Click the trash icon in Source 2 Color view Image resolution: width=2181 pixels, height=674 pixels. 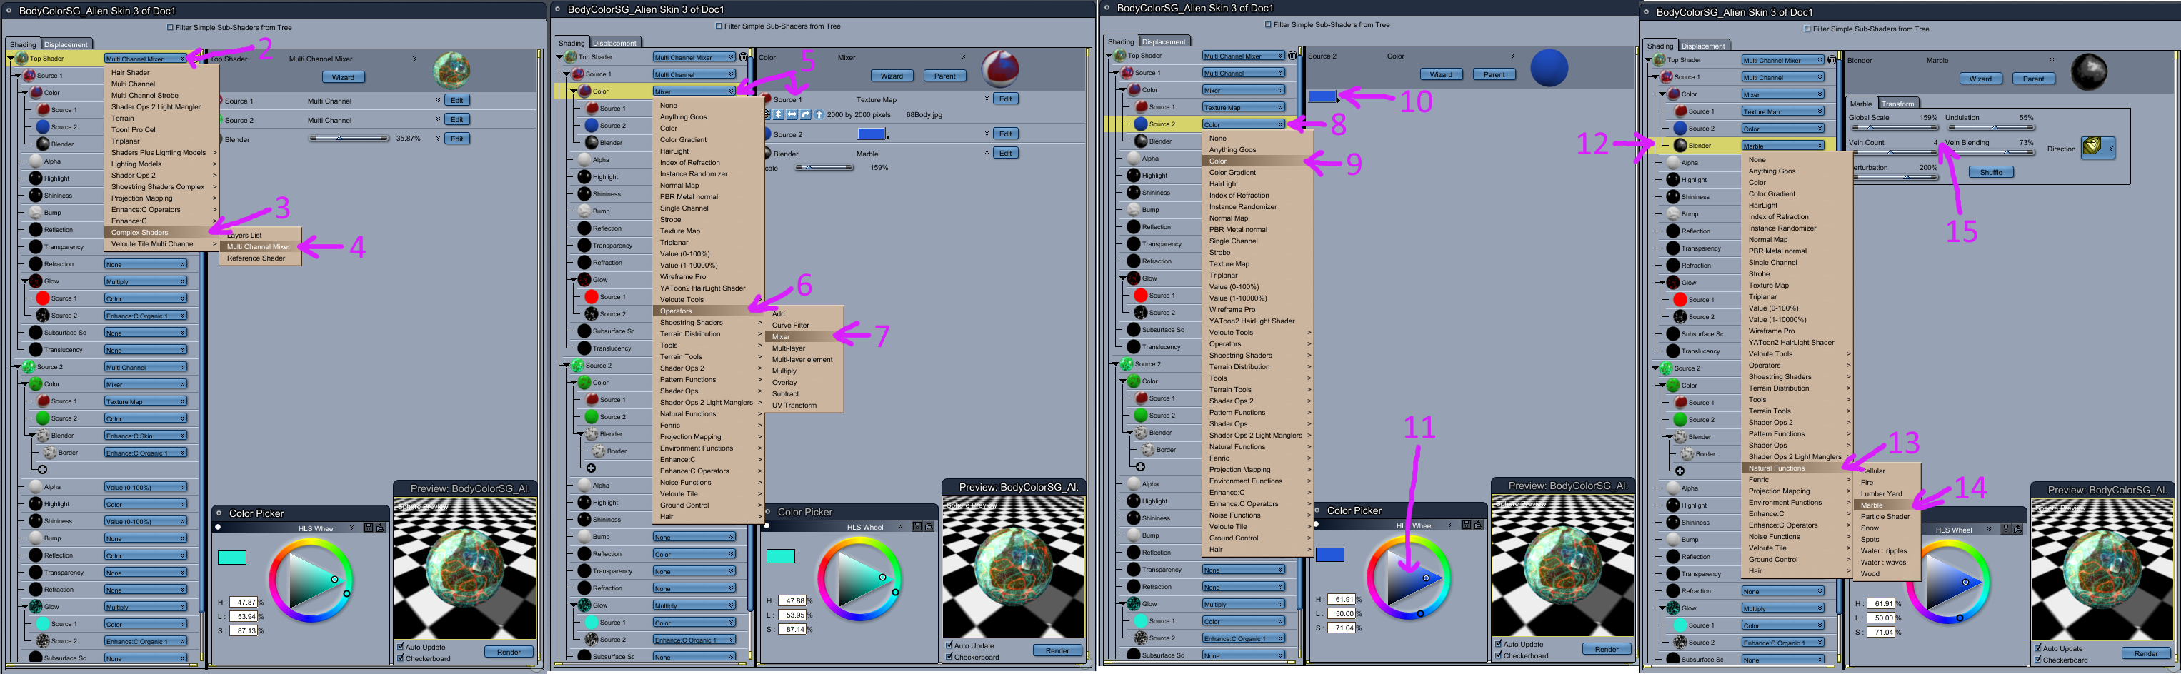click(1293, 56)
